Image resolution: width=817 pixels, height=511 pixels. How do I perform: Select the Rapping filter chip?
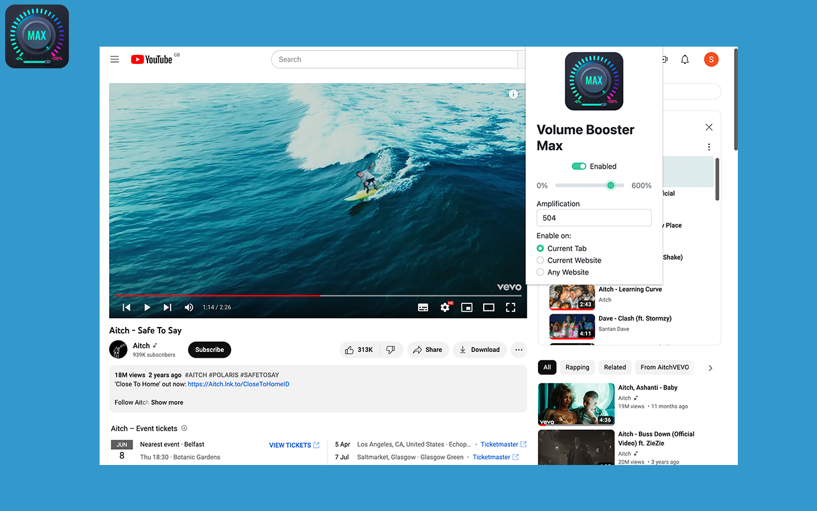[x=577, y=367]
